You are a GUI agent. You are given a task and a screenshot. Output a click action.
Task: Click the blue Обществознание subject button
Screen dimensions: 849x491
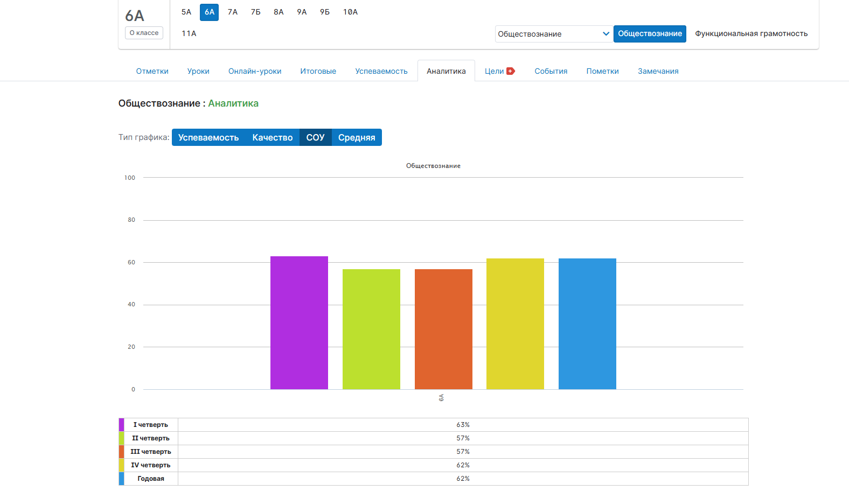coord(650,34)
